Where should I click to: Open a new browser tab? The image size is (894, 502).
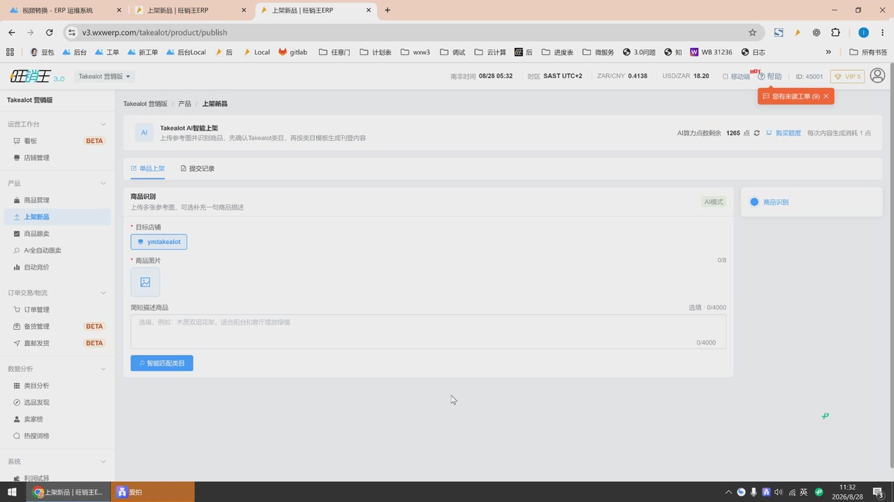388,10
